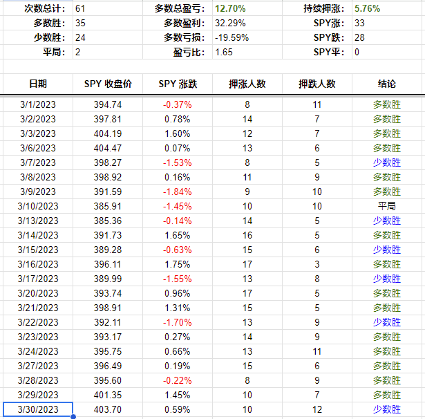
Task: Select the change cell 0.59%
Action: (x=178, y=409)
